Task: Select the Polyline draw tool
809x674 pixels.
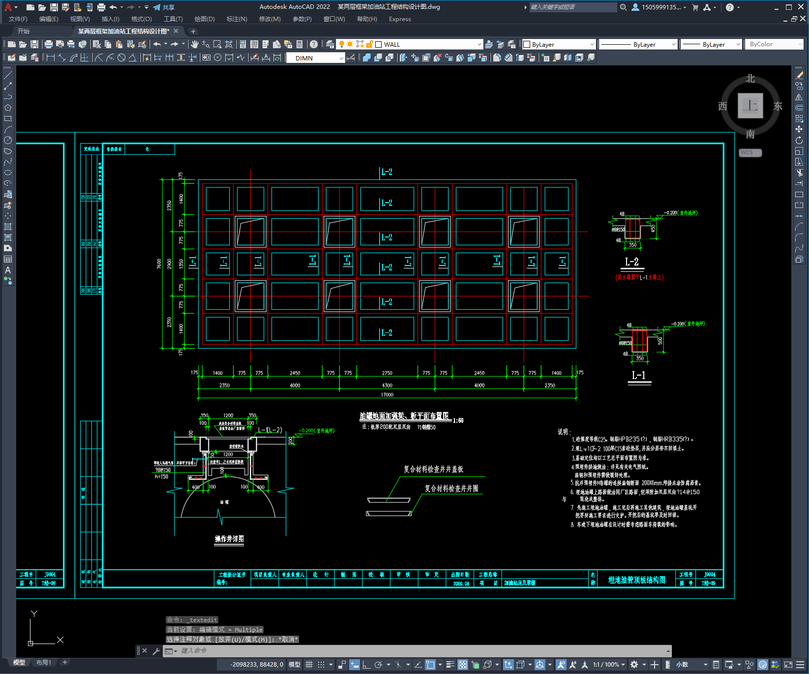Action: coord(8,97)
